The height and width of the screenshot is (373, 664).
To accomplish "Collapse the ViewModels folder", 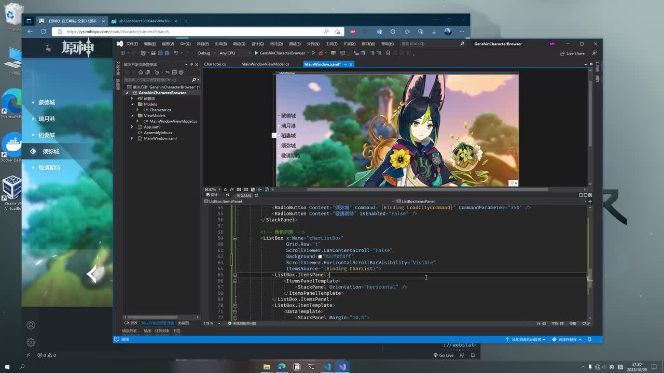I will (x=132, y=116).
